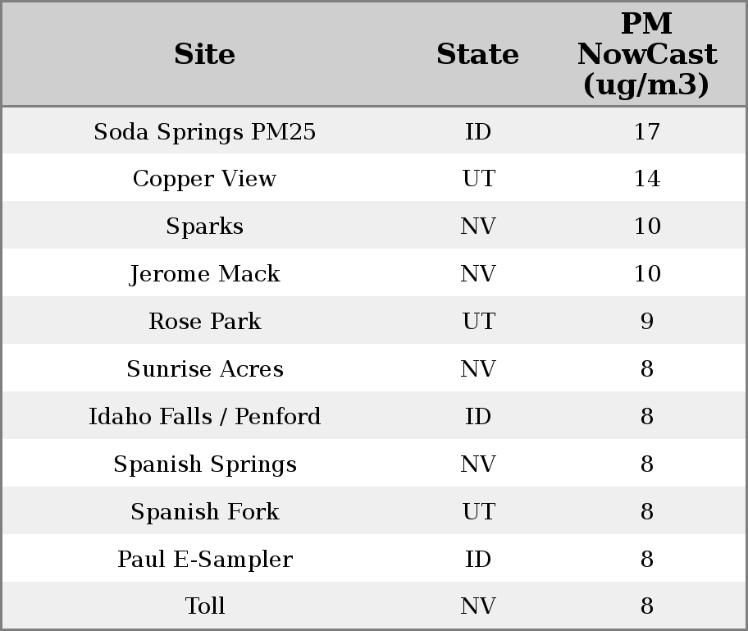The width and height of the screenshot is (748, 631).
Task: Click the Site column header
Action: [x=204, y=54]
